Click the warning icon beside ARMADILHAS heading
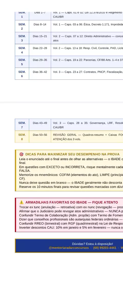 [21, 202]
